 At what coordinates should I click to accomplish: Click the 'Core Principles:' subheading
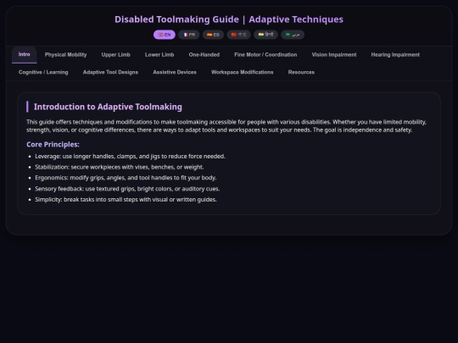[x=53, y=144]
